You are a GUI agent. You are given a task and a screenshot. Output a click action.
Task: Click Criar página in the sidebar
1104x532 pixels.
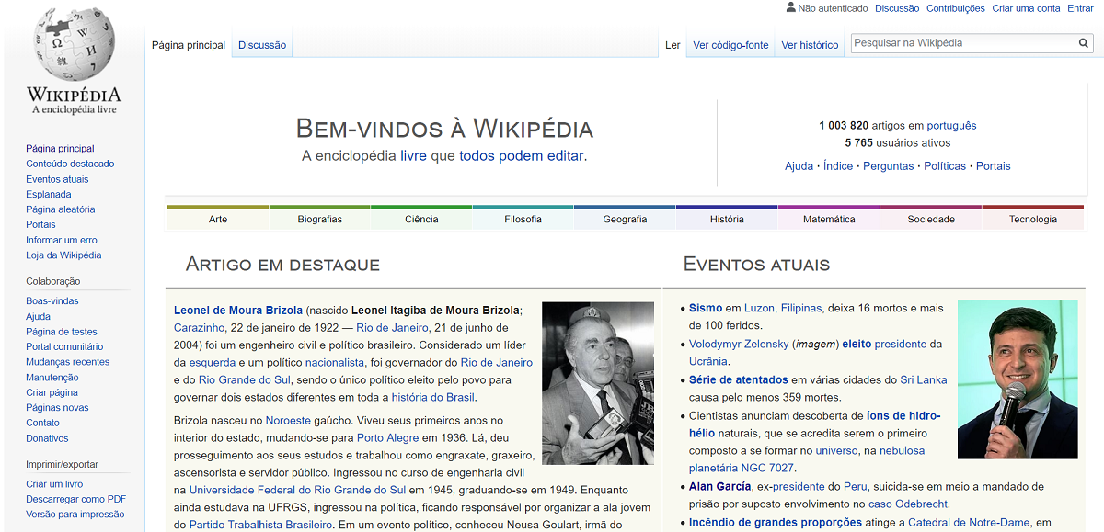point(52,392)
